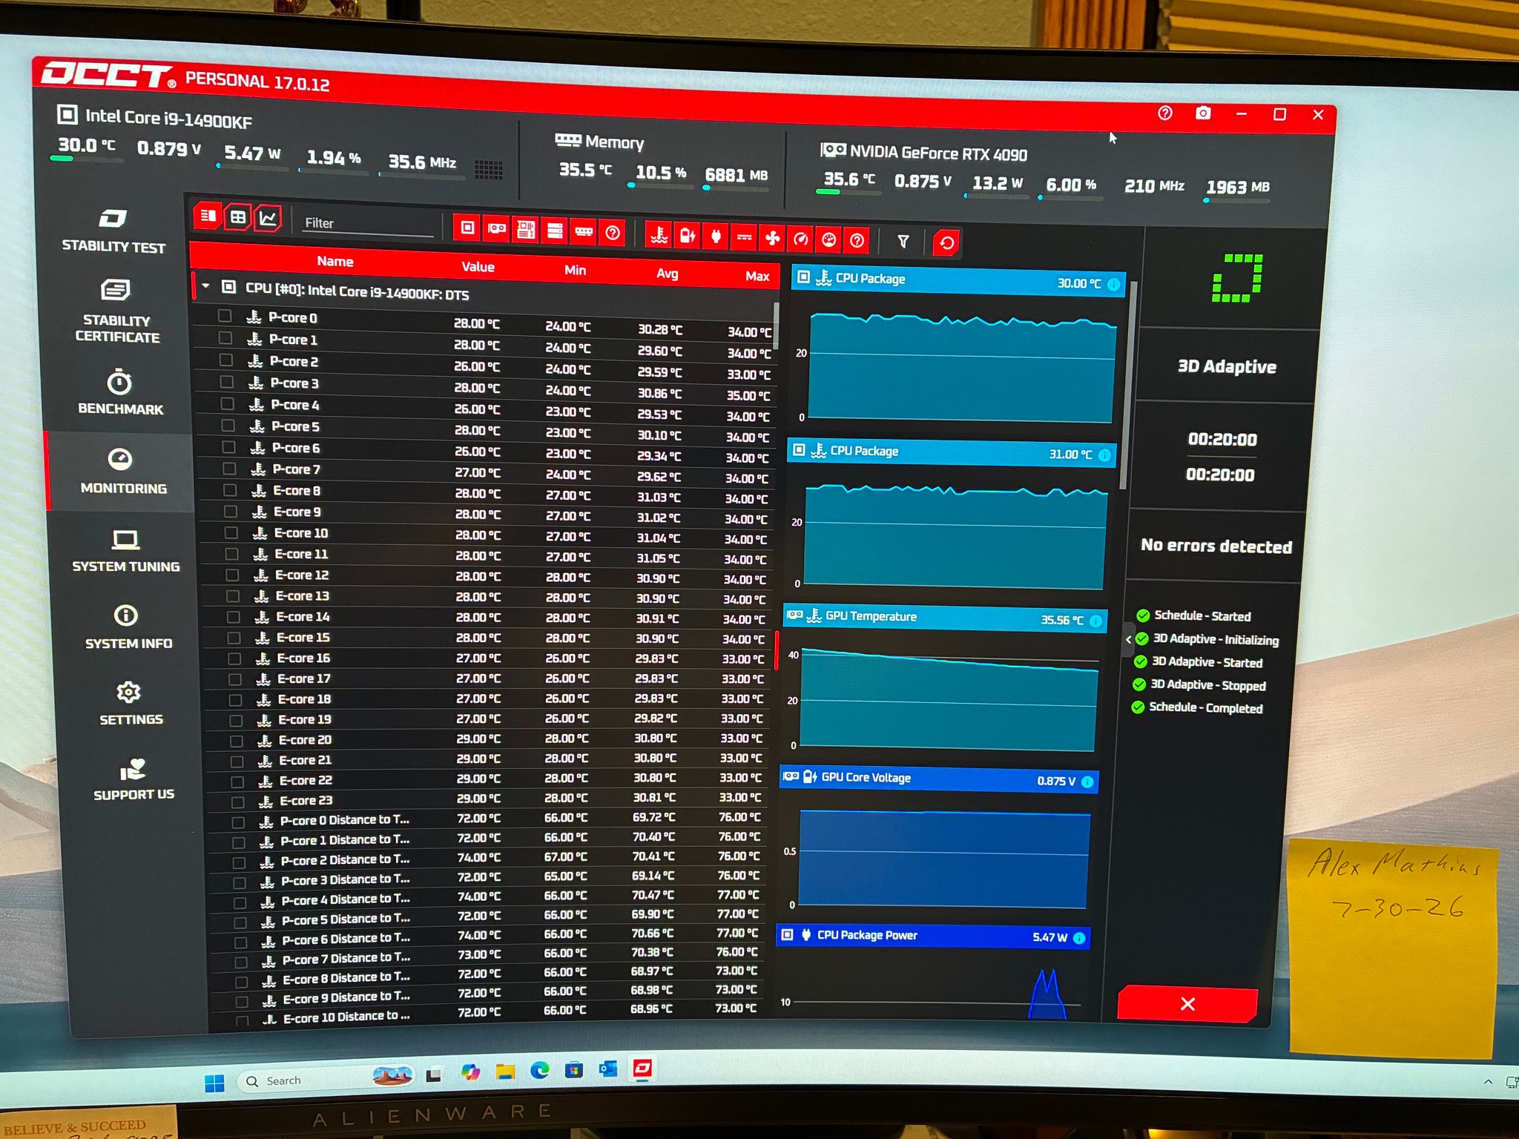Open the help icon in the title bar

coord(1165,113)
